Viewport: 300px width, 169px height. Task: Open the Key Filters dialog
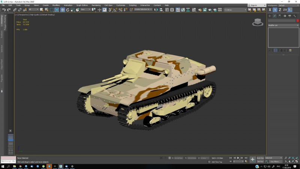pos(276,161)
